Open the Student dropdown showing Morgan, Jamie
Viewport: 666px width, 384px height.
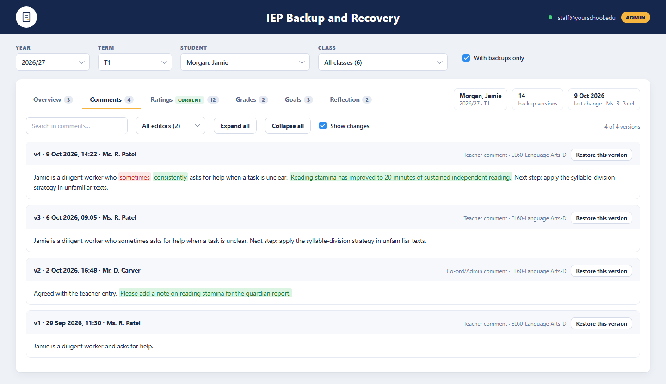coord(245,62)
